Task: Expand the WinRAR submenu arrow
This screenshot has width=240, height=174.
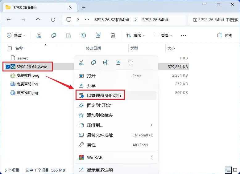Action: coord(151,157)
